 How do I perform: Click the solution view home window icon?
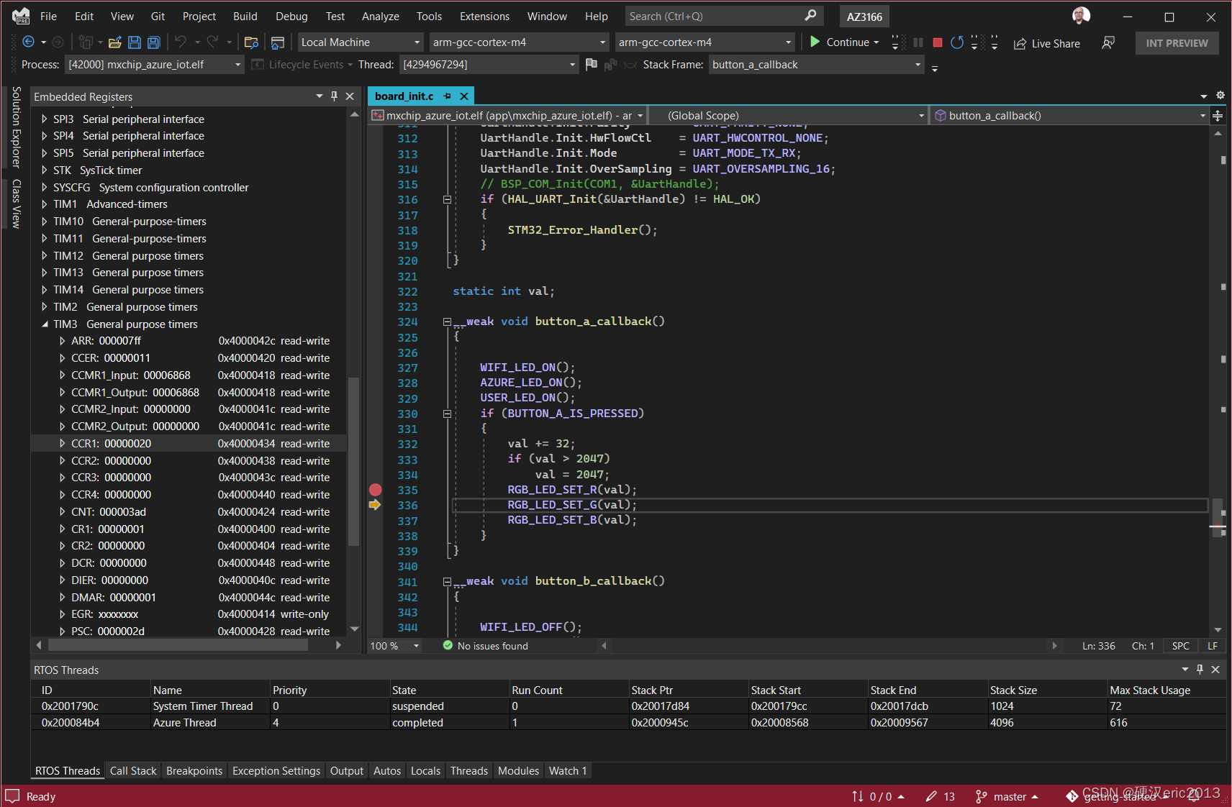pyautogui.click(x=278, y=42)
